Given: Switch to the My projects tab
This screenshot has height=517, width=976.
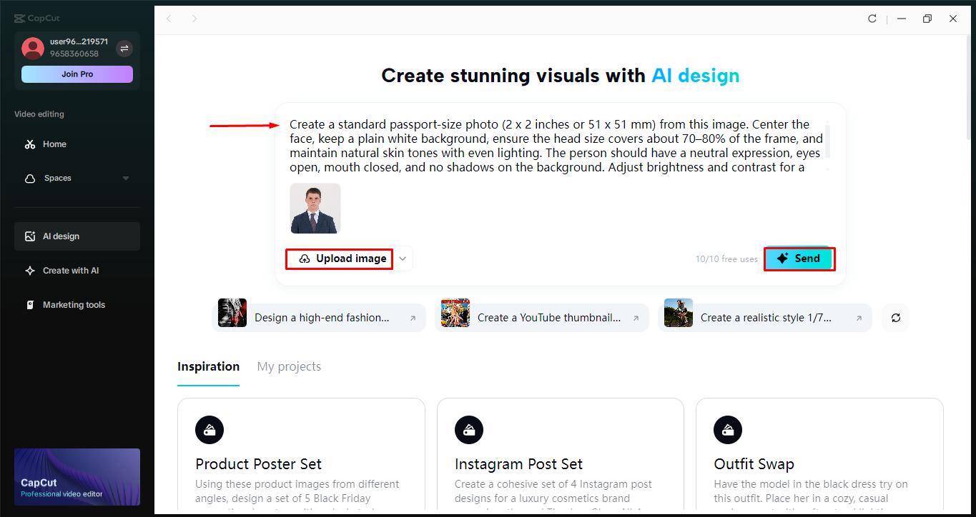Looking at the screenshot, I should point(289,366).
